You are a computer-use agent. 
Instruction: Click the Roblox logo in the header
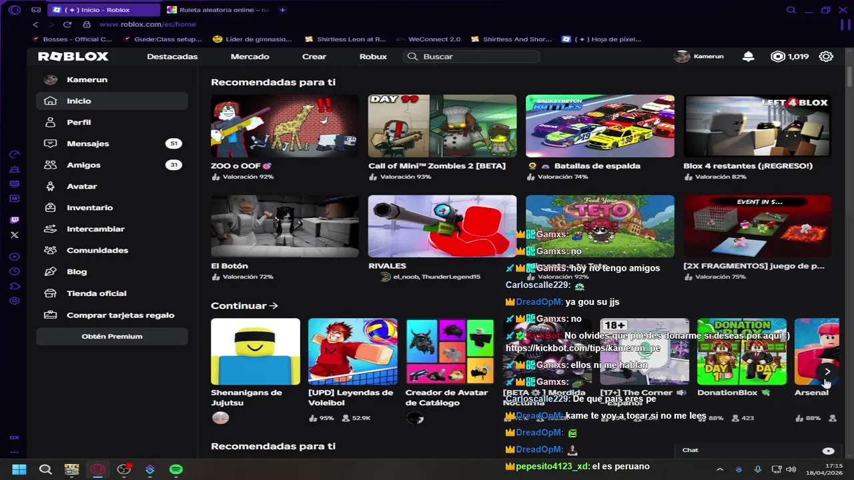pyautogui.click(x=73, y=57)
